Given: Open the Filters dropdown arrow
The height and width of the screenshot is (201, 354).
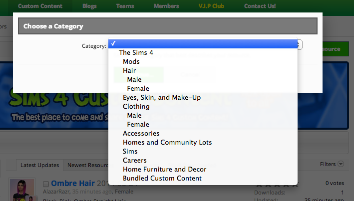Looking at the screenshot, I should (341, 164).
